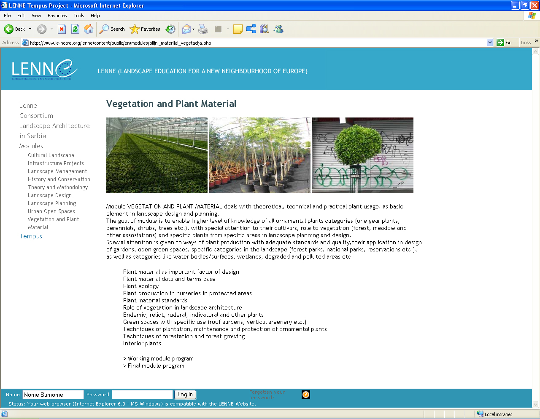Open Landscape Architecture in Serbia link
Viewport: 540px width, 419px height.
(54, 131)
